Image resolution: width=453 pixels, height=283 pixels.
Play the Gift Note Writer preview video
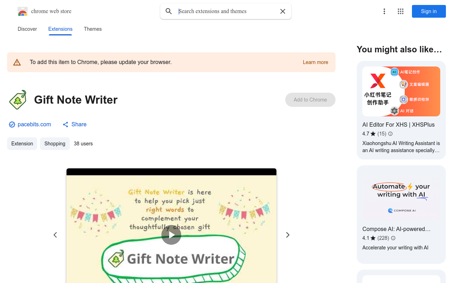point(171,235)
